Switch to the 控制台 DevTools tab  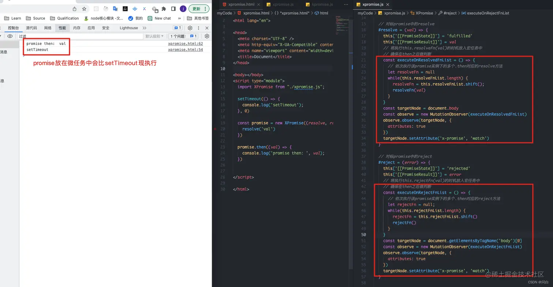coord(14,28)
